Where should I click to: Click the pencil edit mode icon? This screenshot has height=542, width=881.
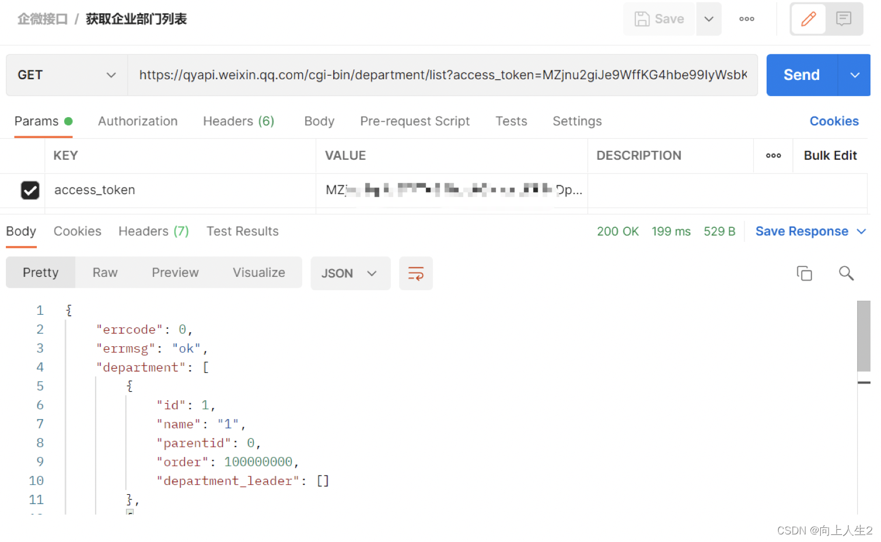pyautogui.click(x=808, y=19)
